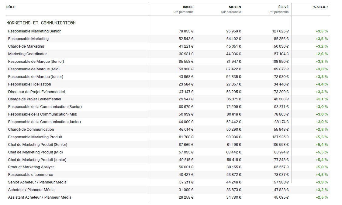
Task: Click Chef de Marketing Produit (Mid) label
Action: pyautogui.click(x=36, y=152)
